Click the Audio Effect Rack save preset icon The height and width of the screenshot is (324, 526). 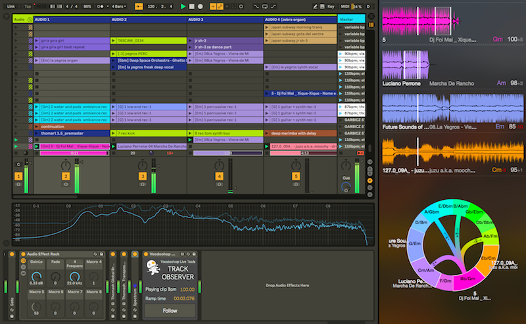click(101, 254)
